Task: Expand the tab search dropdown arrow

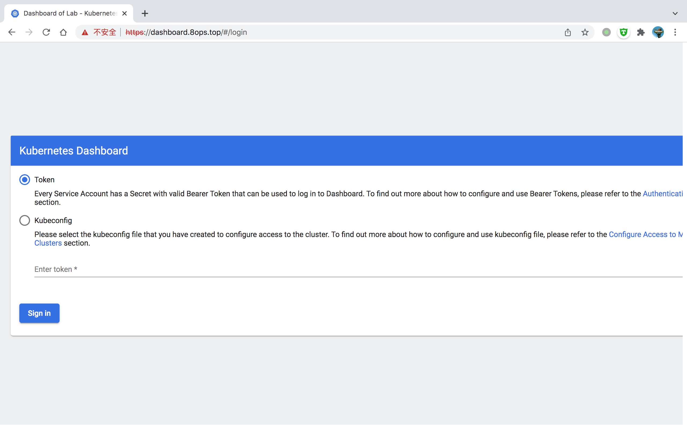Action: pyautogui.click(x=675, y=13)
